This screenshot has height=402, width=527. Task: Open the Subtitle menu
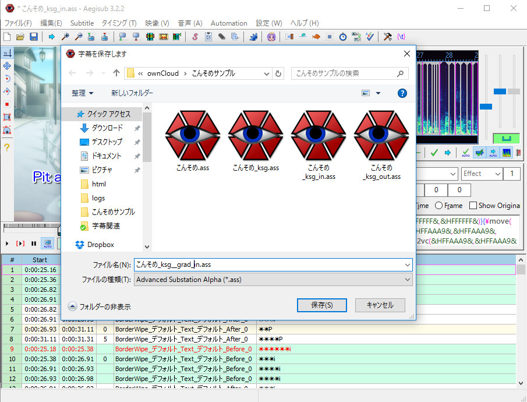point(82,23)
